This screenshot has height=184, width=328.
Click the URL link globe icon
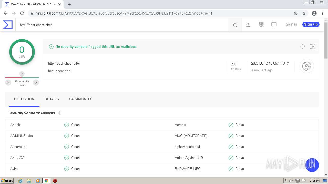307,66
